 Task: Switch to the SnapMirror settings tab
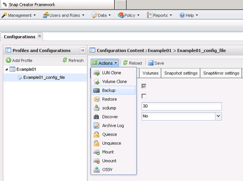pyautogui.click(x=221, y=73)
